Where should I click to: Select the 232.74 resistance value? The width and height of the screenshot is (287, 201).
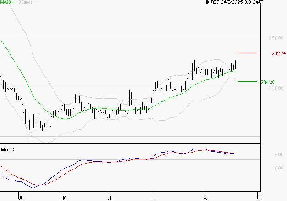(x=278, y=53)
